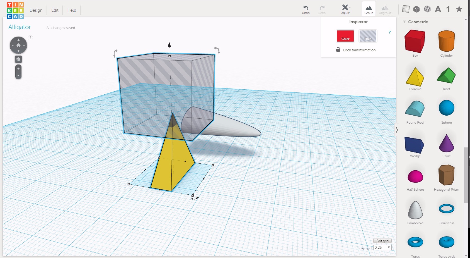Group the selected shapes
Viewport: 470px width, 258px height.
pos(369,9)
